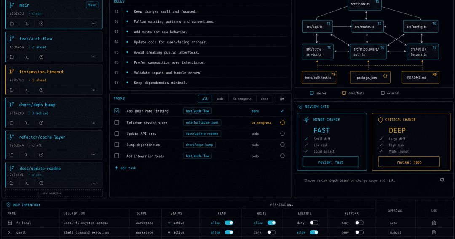The height and width of the screenshot is (239, 455).
Task: Switch to the all tasks tab
Action: point(205,99)
